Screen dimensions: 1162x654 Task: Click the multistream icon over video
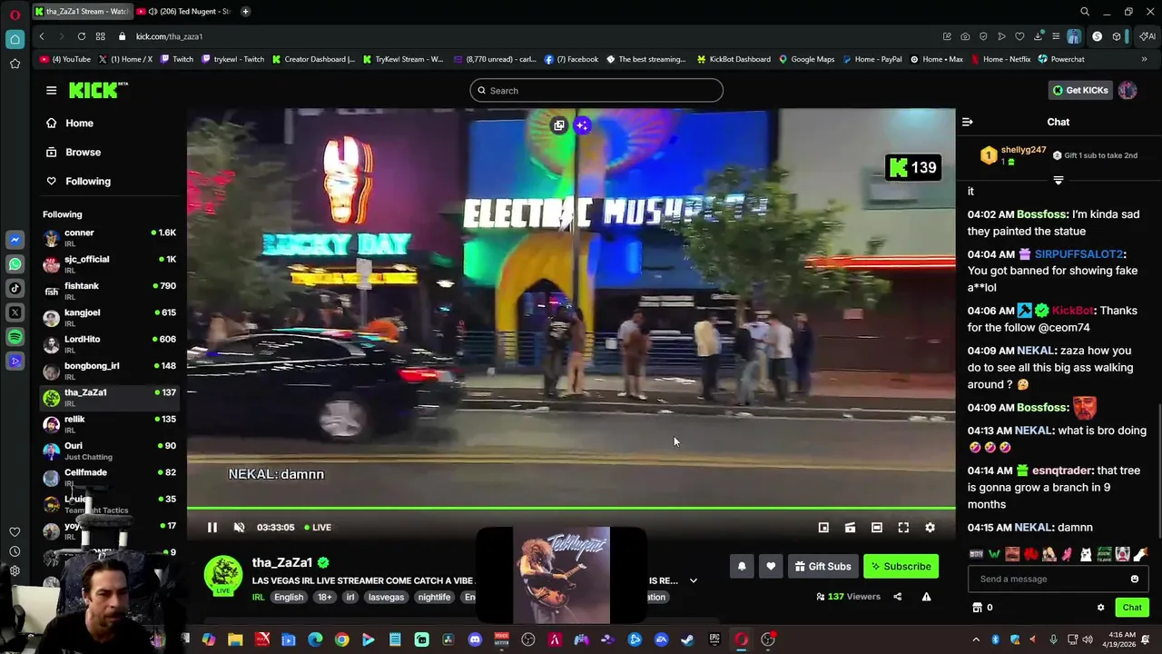pos(559,125)
